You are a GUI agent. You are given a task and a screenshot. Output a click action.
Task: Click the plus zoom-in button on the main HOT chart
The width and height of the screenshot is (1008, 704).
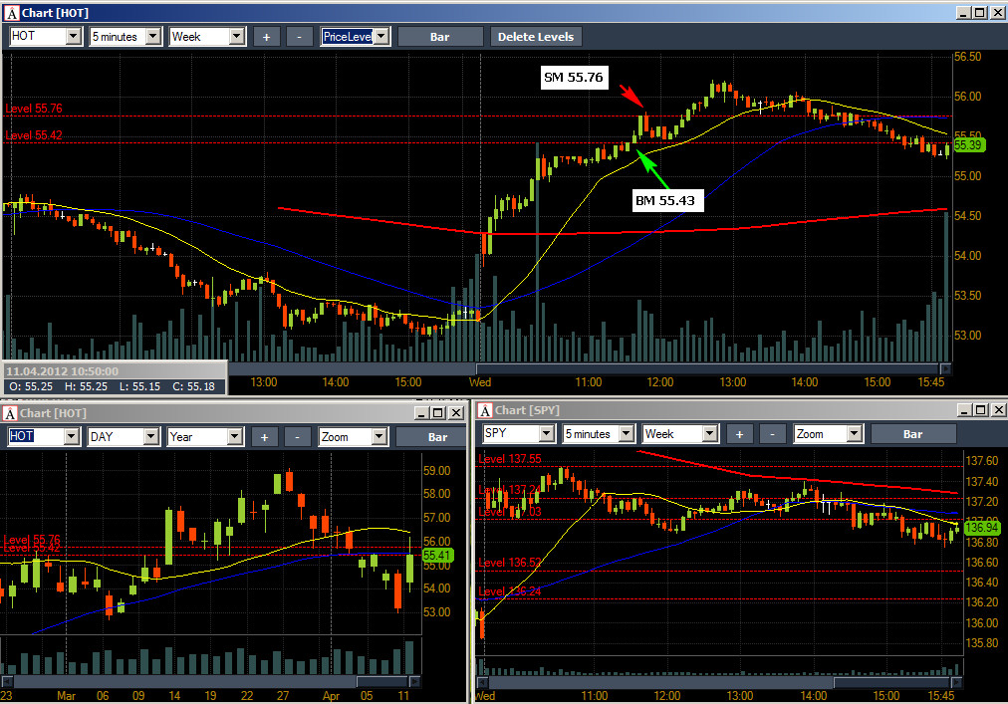tap(266, 37)
